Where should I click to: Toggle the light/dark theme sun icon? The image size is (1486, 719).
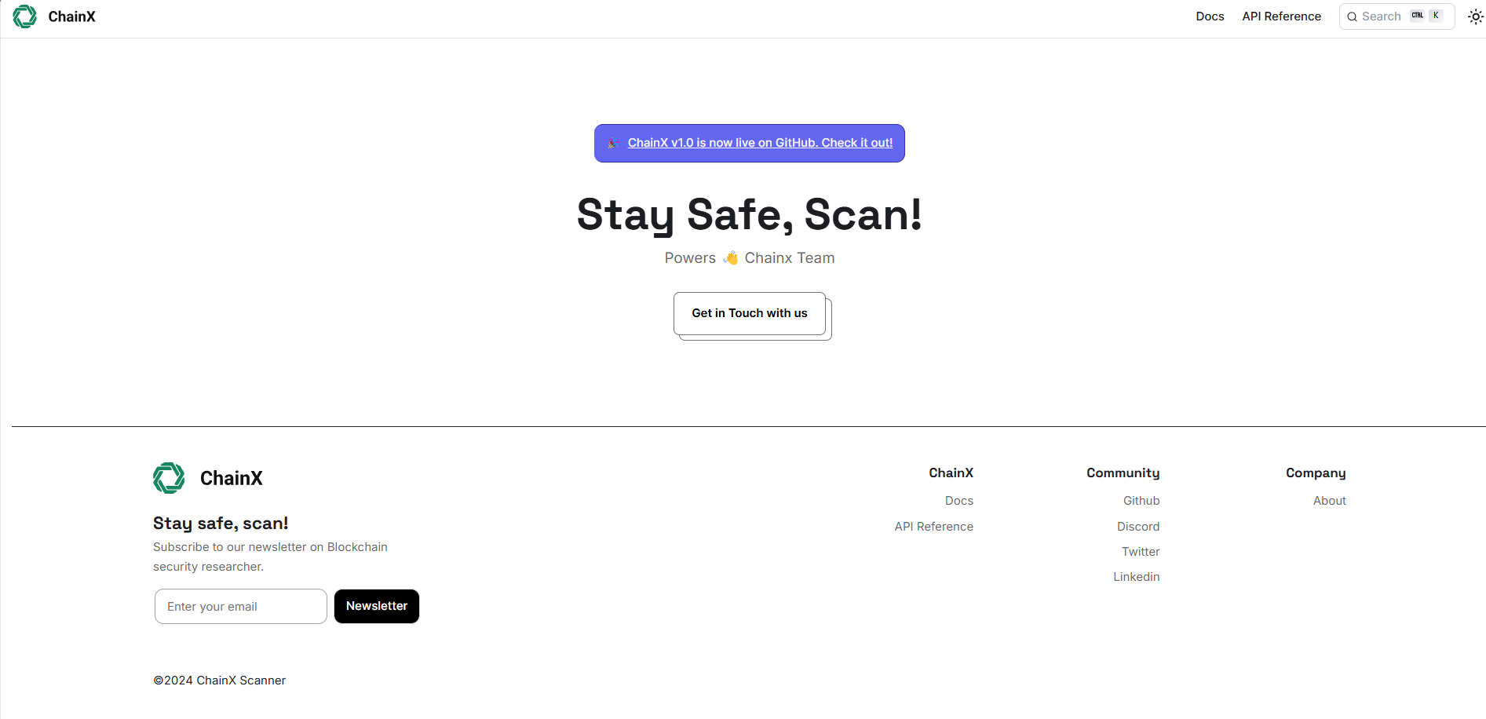point(1475,16)
